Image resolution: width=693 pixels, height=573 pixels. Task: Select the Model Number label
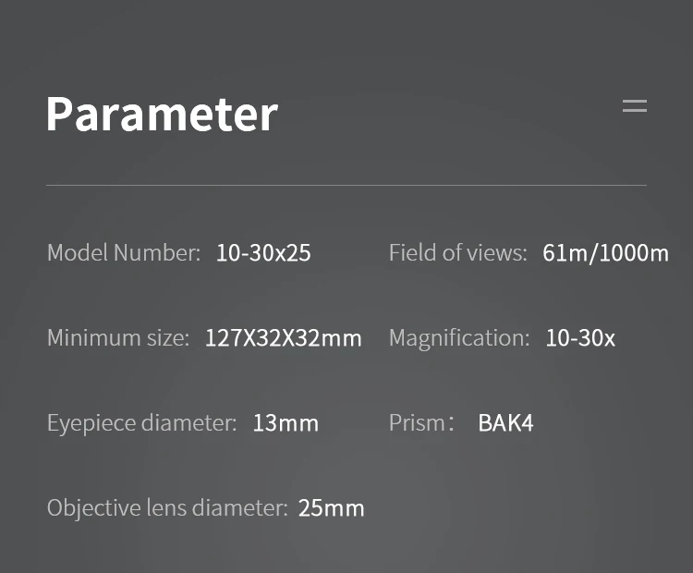click(124, 253)
